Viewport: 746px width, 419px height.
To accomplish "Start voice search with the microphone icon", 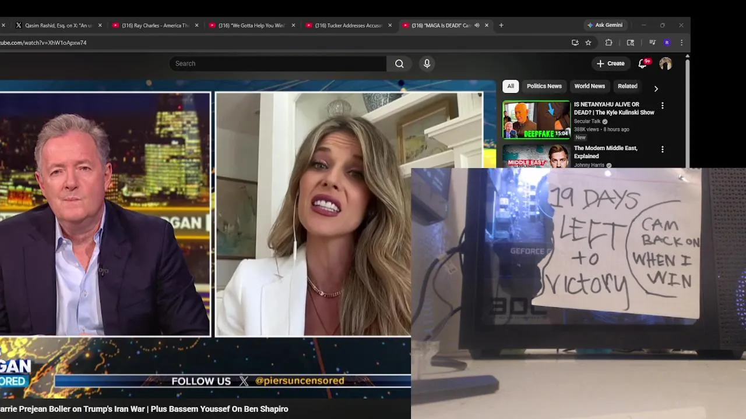I will point(427,63).
